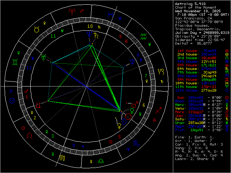The height and width of the screenshot is (173, 231).
Task: Click the 'San Francisco, CA' location text
Action: pyautogui.click(x=193, y=18)
